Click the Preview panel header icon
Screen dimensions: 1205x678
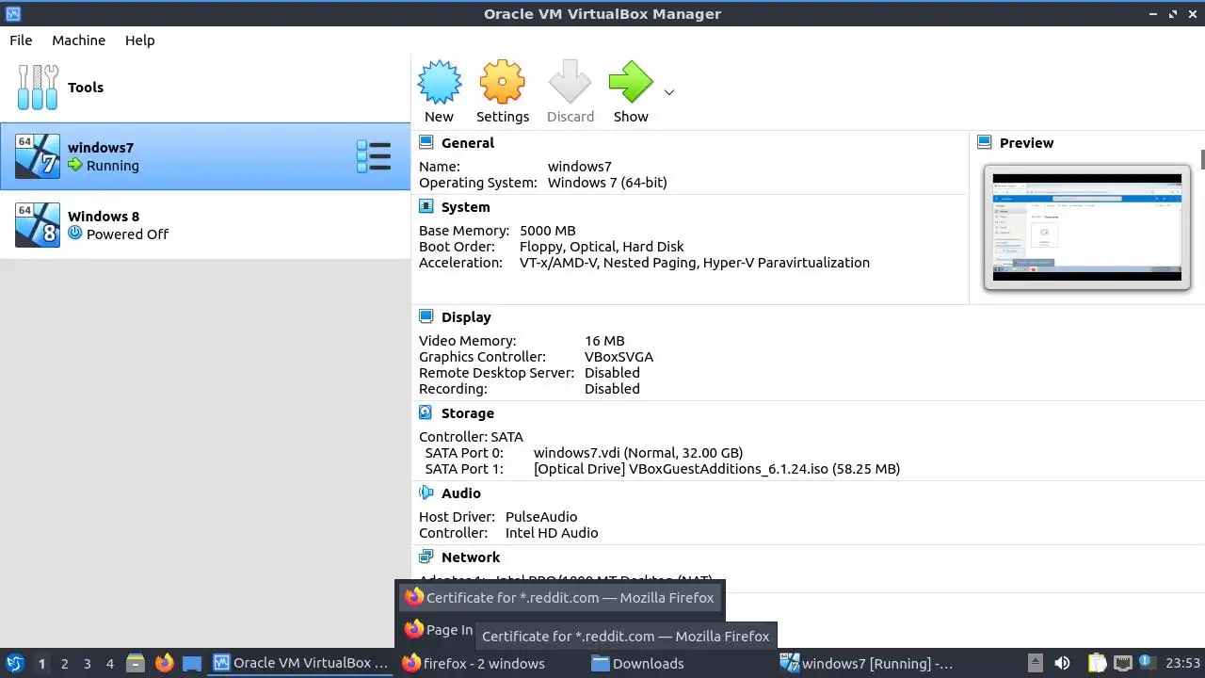click(985, 142)
